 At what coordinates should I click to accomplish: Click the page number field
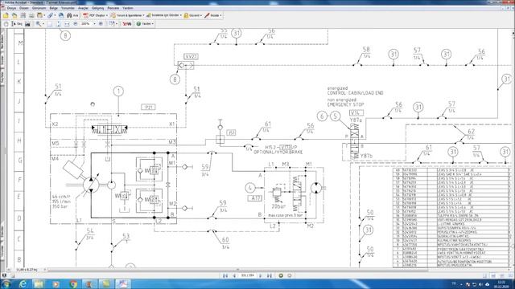[248, 275]
